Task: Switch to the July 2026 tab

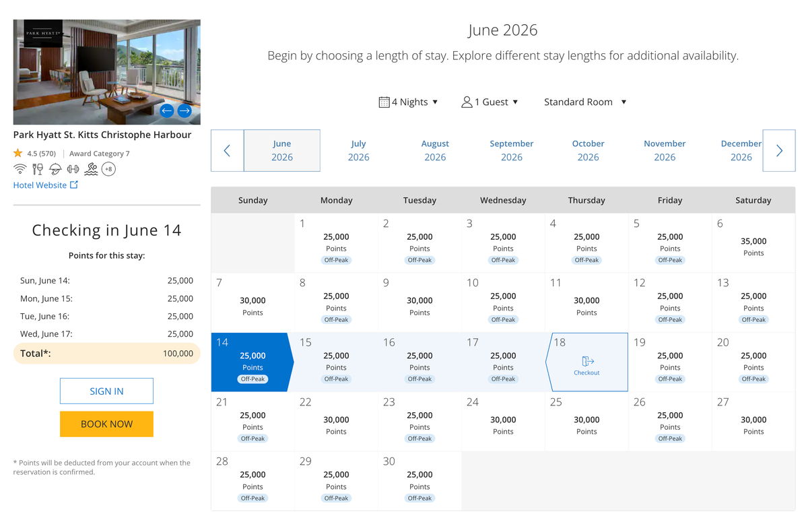Action: pyautogui.click(x=358, y=150)
